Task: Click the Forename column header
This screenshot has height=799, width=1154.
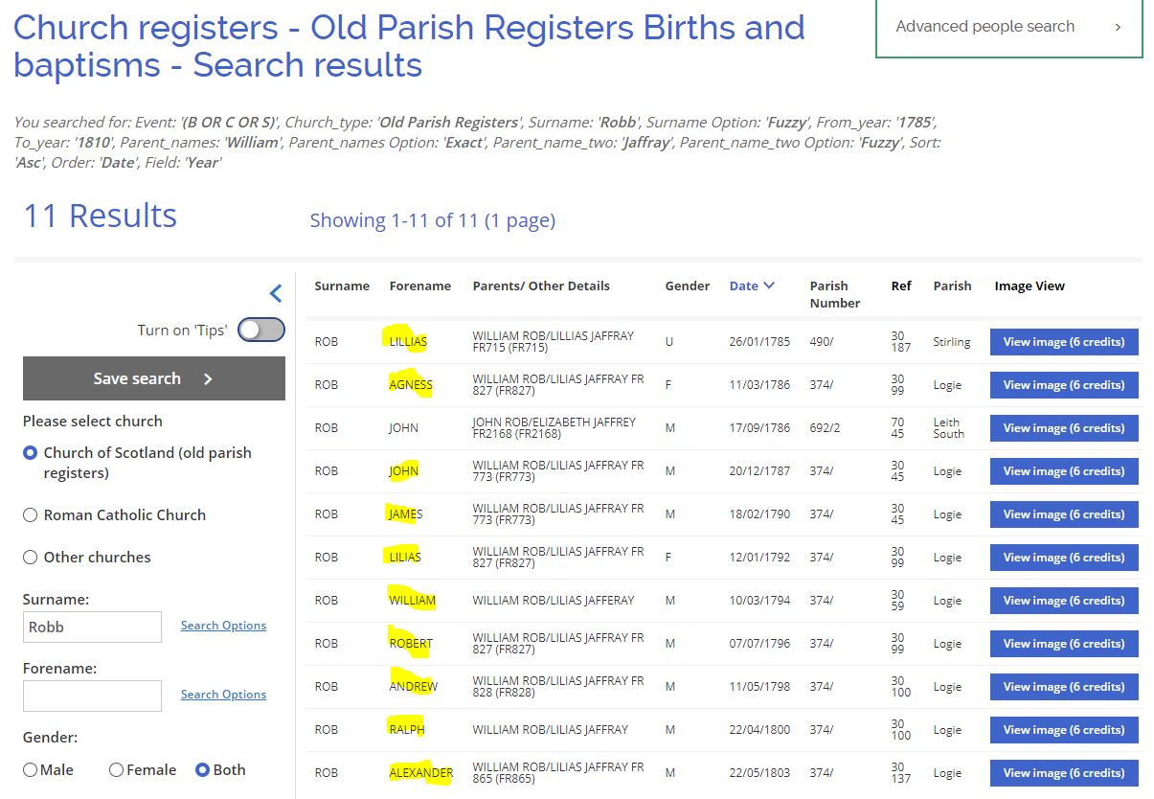Action: [x=419, y=285]
